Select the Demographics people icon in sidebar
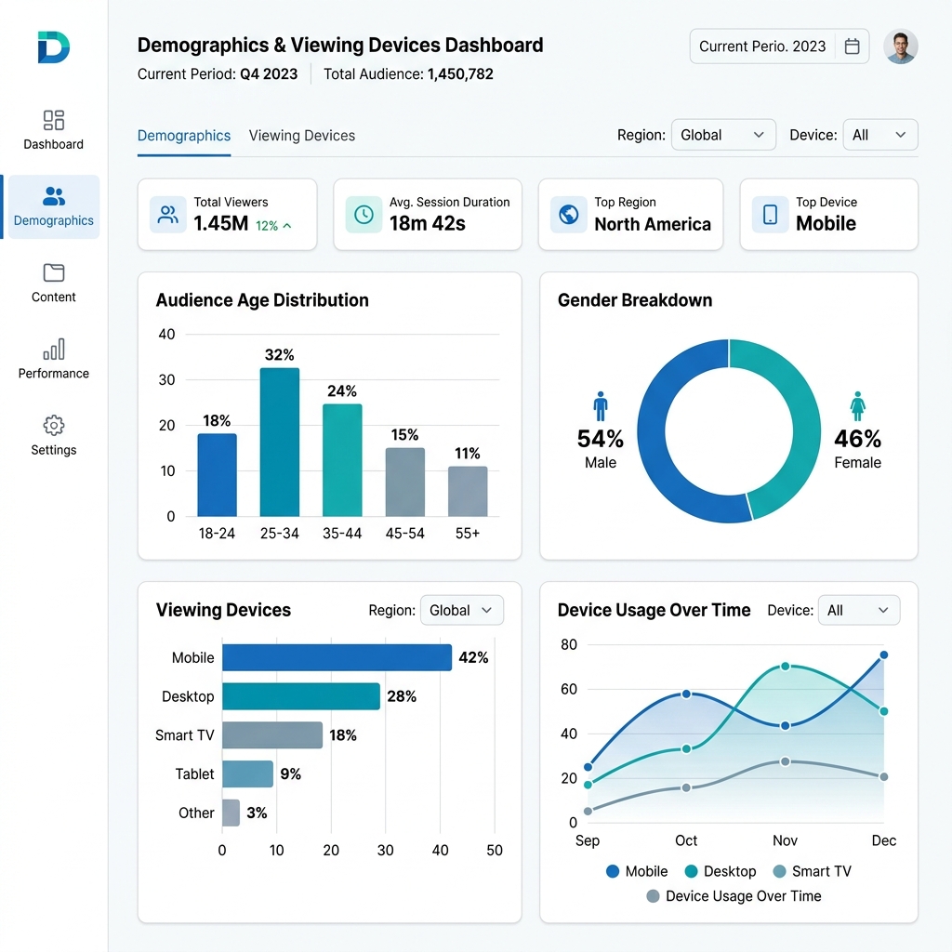Viewport: 952px width, 952px height. pyautogui.click(x=53, y=196)
